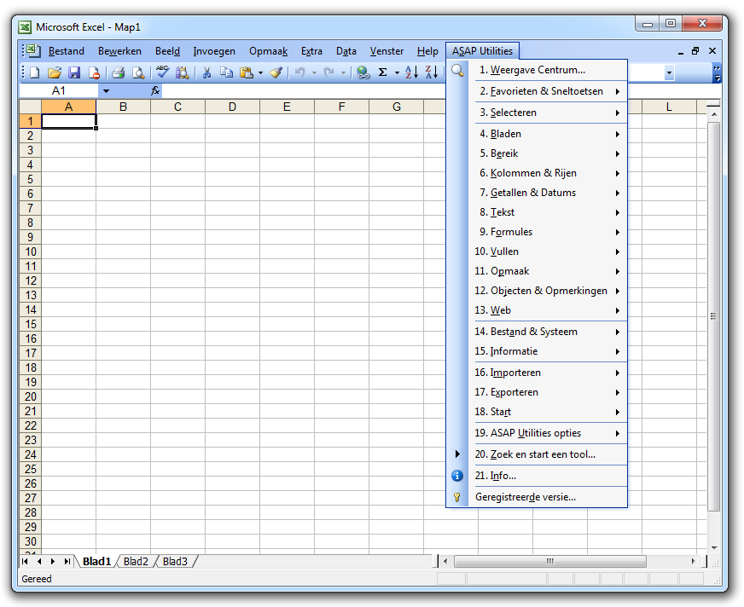This screenshot has width=744, height=607.
Task: Sort ascending with A-Z icon
Action: click(x=411, y=72)
